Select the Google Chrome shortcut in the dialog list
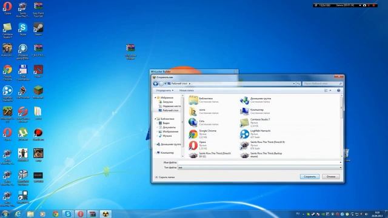The height and width of the screenshot is (218, 388). click(x=203, y=134)
